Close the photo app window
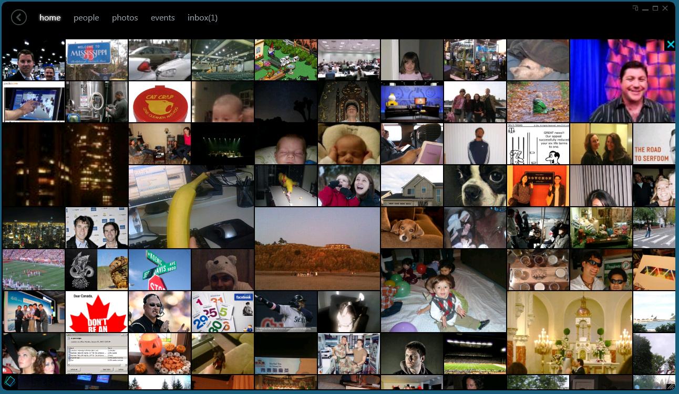 pos(666,8)
